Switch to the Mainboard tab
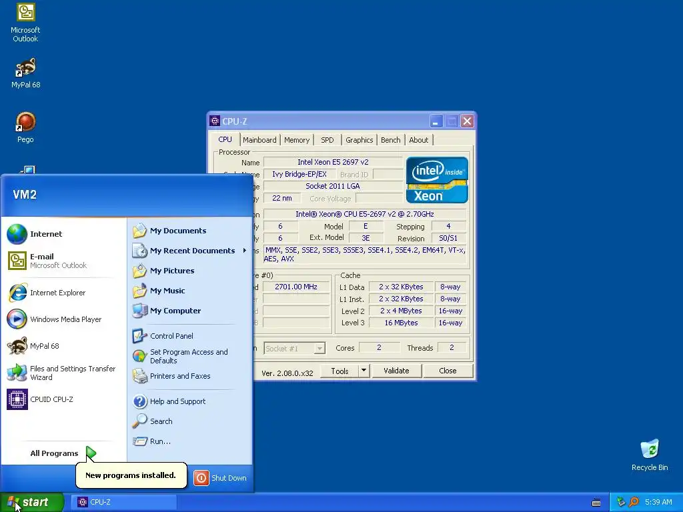Screen dimensions: 683x512 (x=259, y=140)
